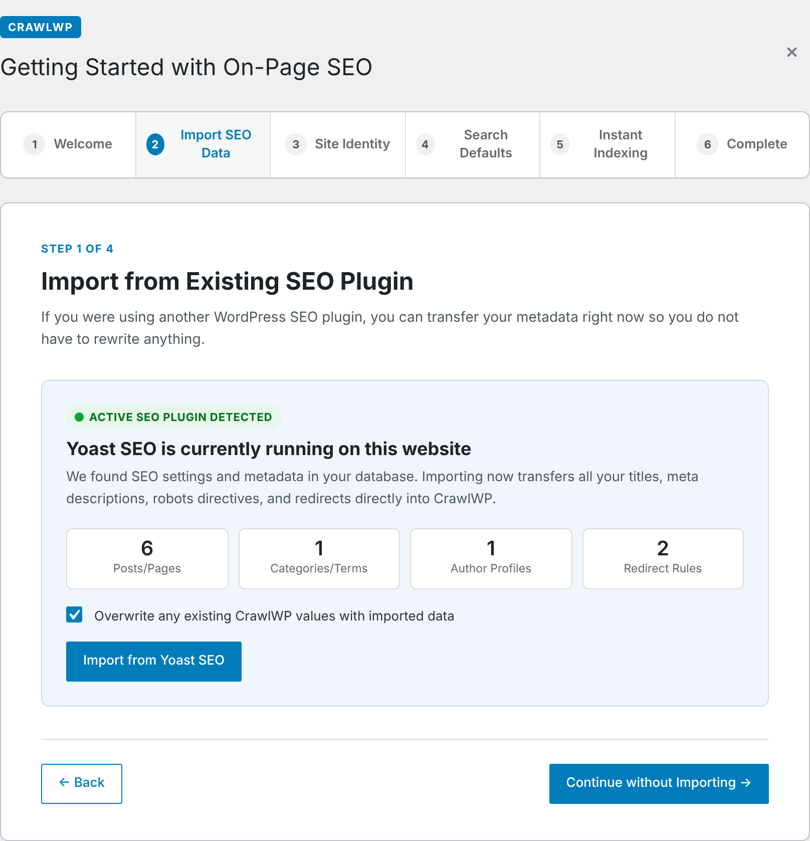The height and width of the screenshot is (841, 810).
Task: Jump to the Site Identity step
Action: 338,144
